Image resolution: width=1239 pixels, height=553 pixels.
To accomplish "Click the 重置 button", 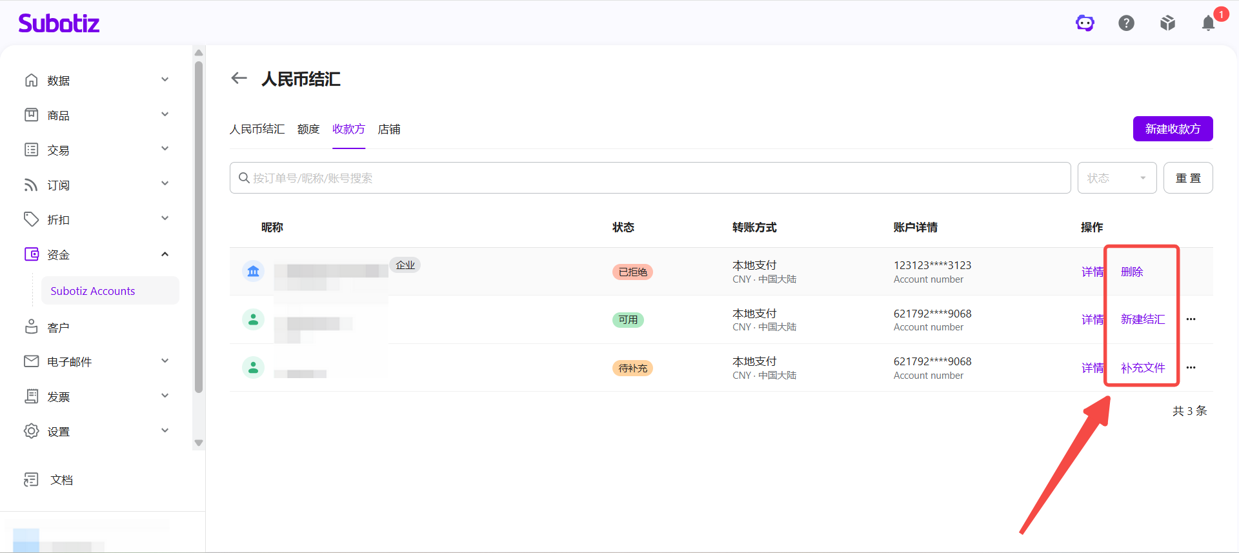I will tap(1188, 177).
